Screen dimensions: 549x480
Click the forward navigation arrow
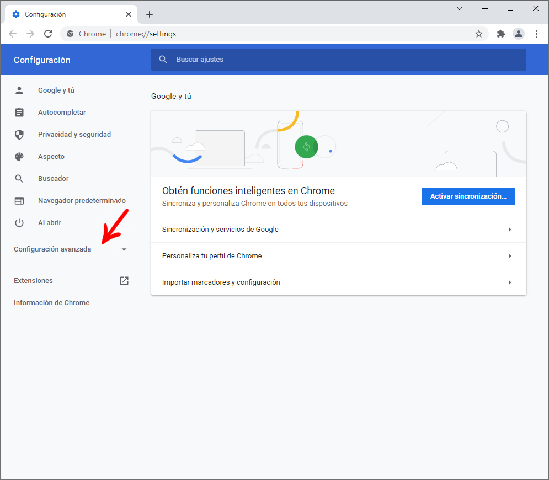(30, 34)
